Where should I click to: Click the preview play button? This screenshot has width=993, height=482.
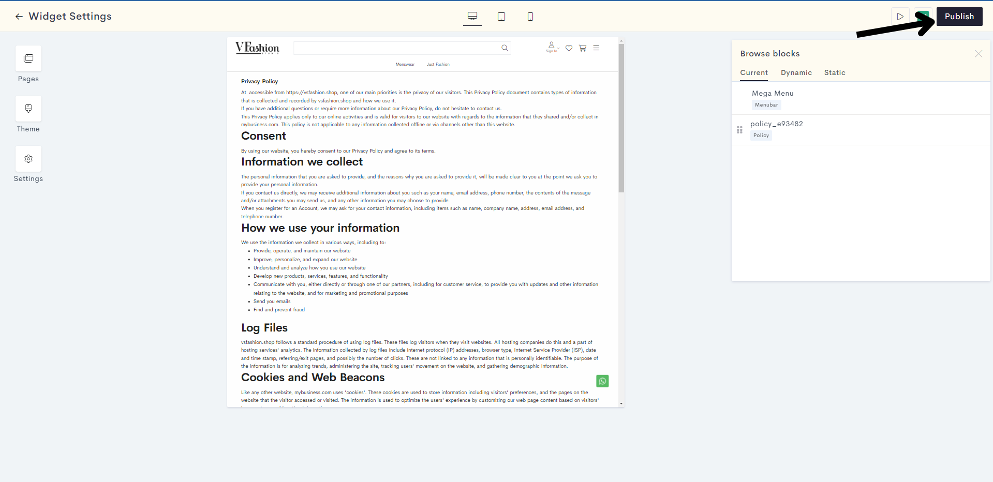(900, 17)
